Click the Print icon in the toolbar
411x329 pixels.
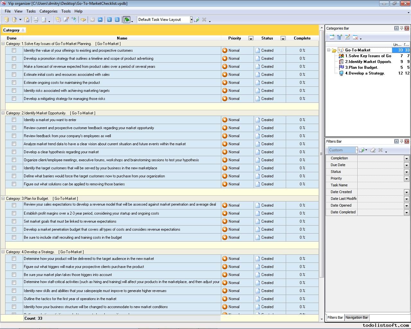point(36,20)
